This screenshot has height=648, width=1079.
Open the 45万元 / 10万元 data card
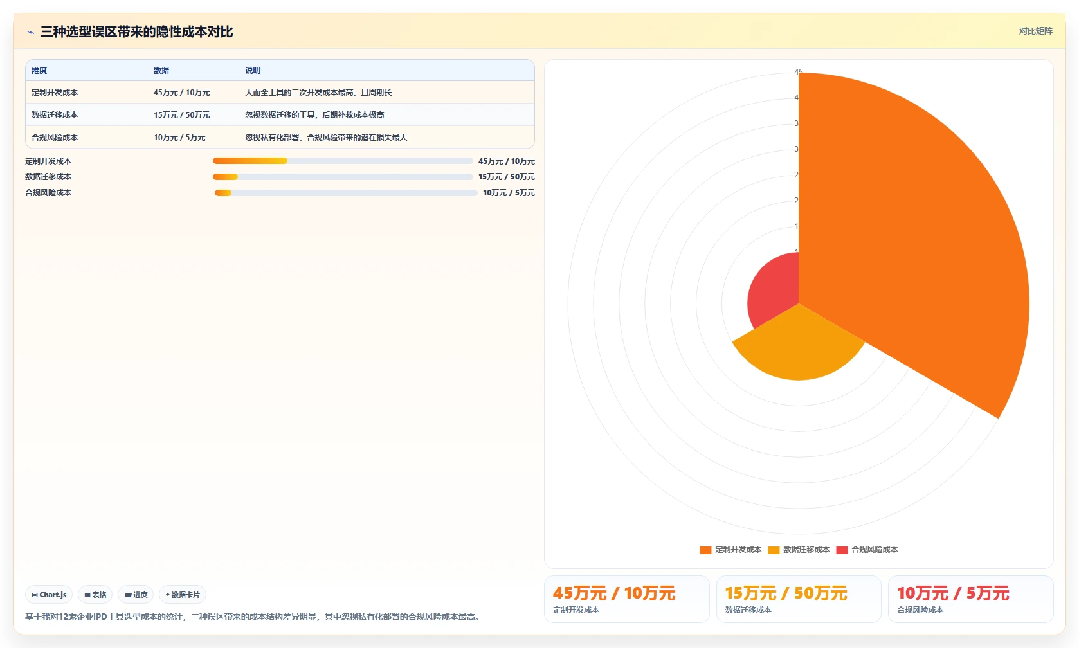point(627,599)
